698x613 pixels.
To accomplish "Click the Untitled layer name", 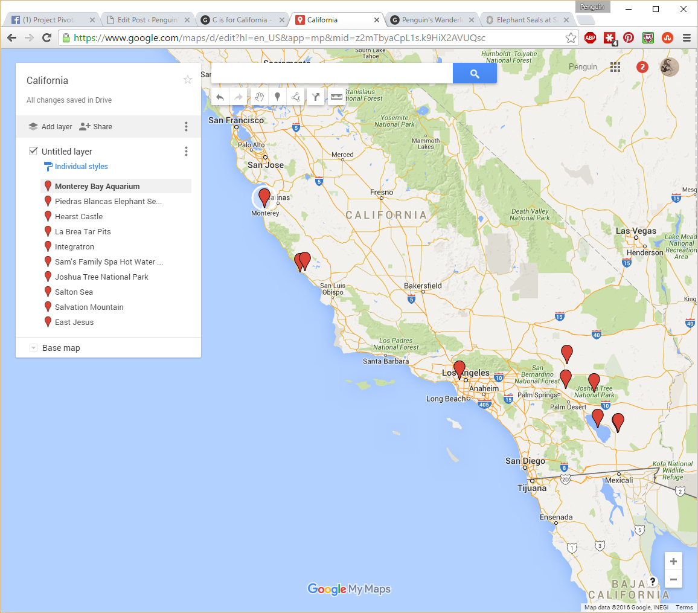I will (67, 152).
